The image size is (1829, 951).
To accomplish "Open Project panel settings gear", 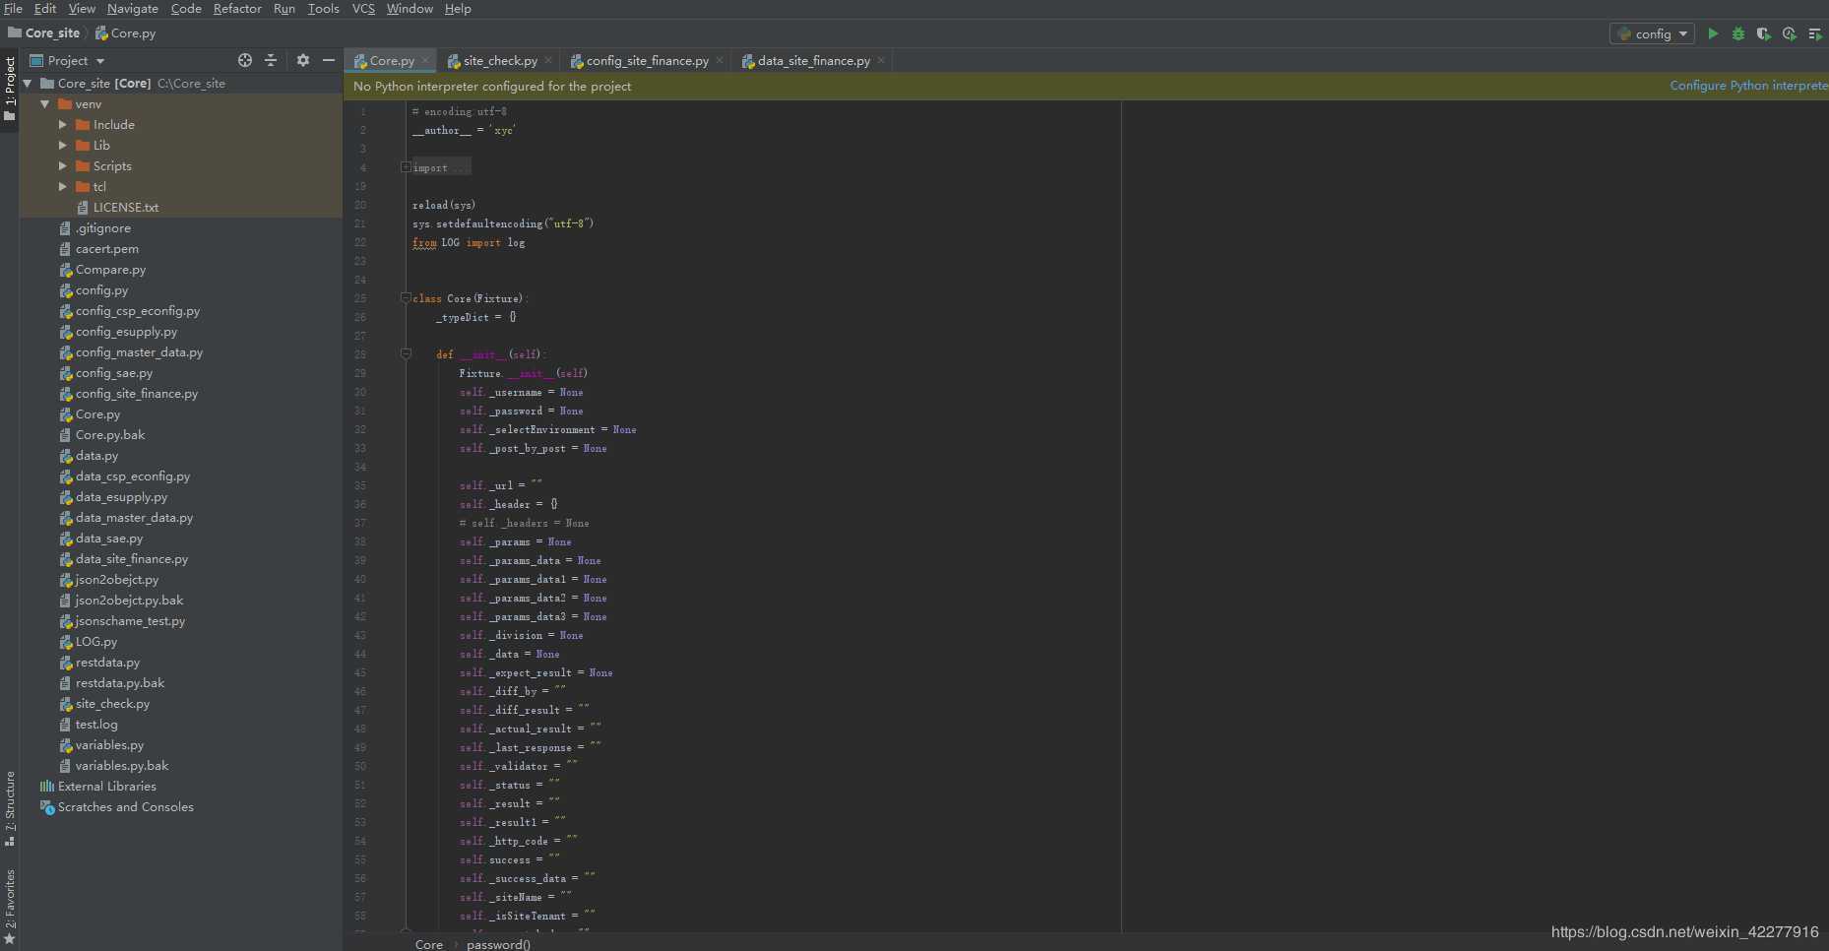I will [303, 60].
